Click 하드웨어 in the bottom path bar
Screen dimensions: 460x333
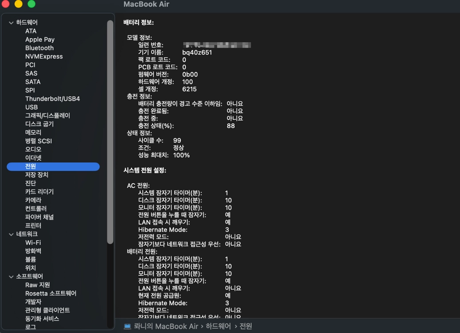pyautogui.click(x=218, y=326)
